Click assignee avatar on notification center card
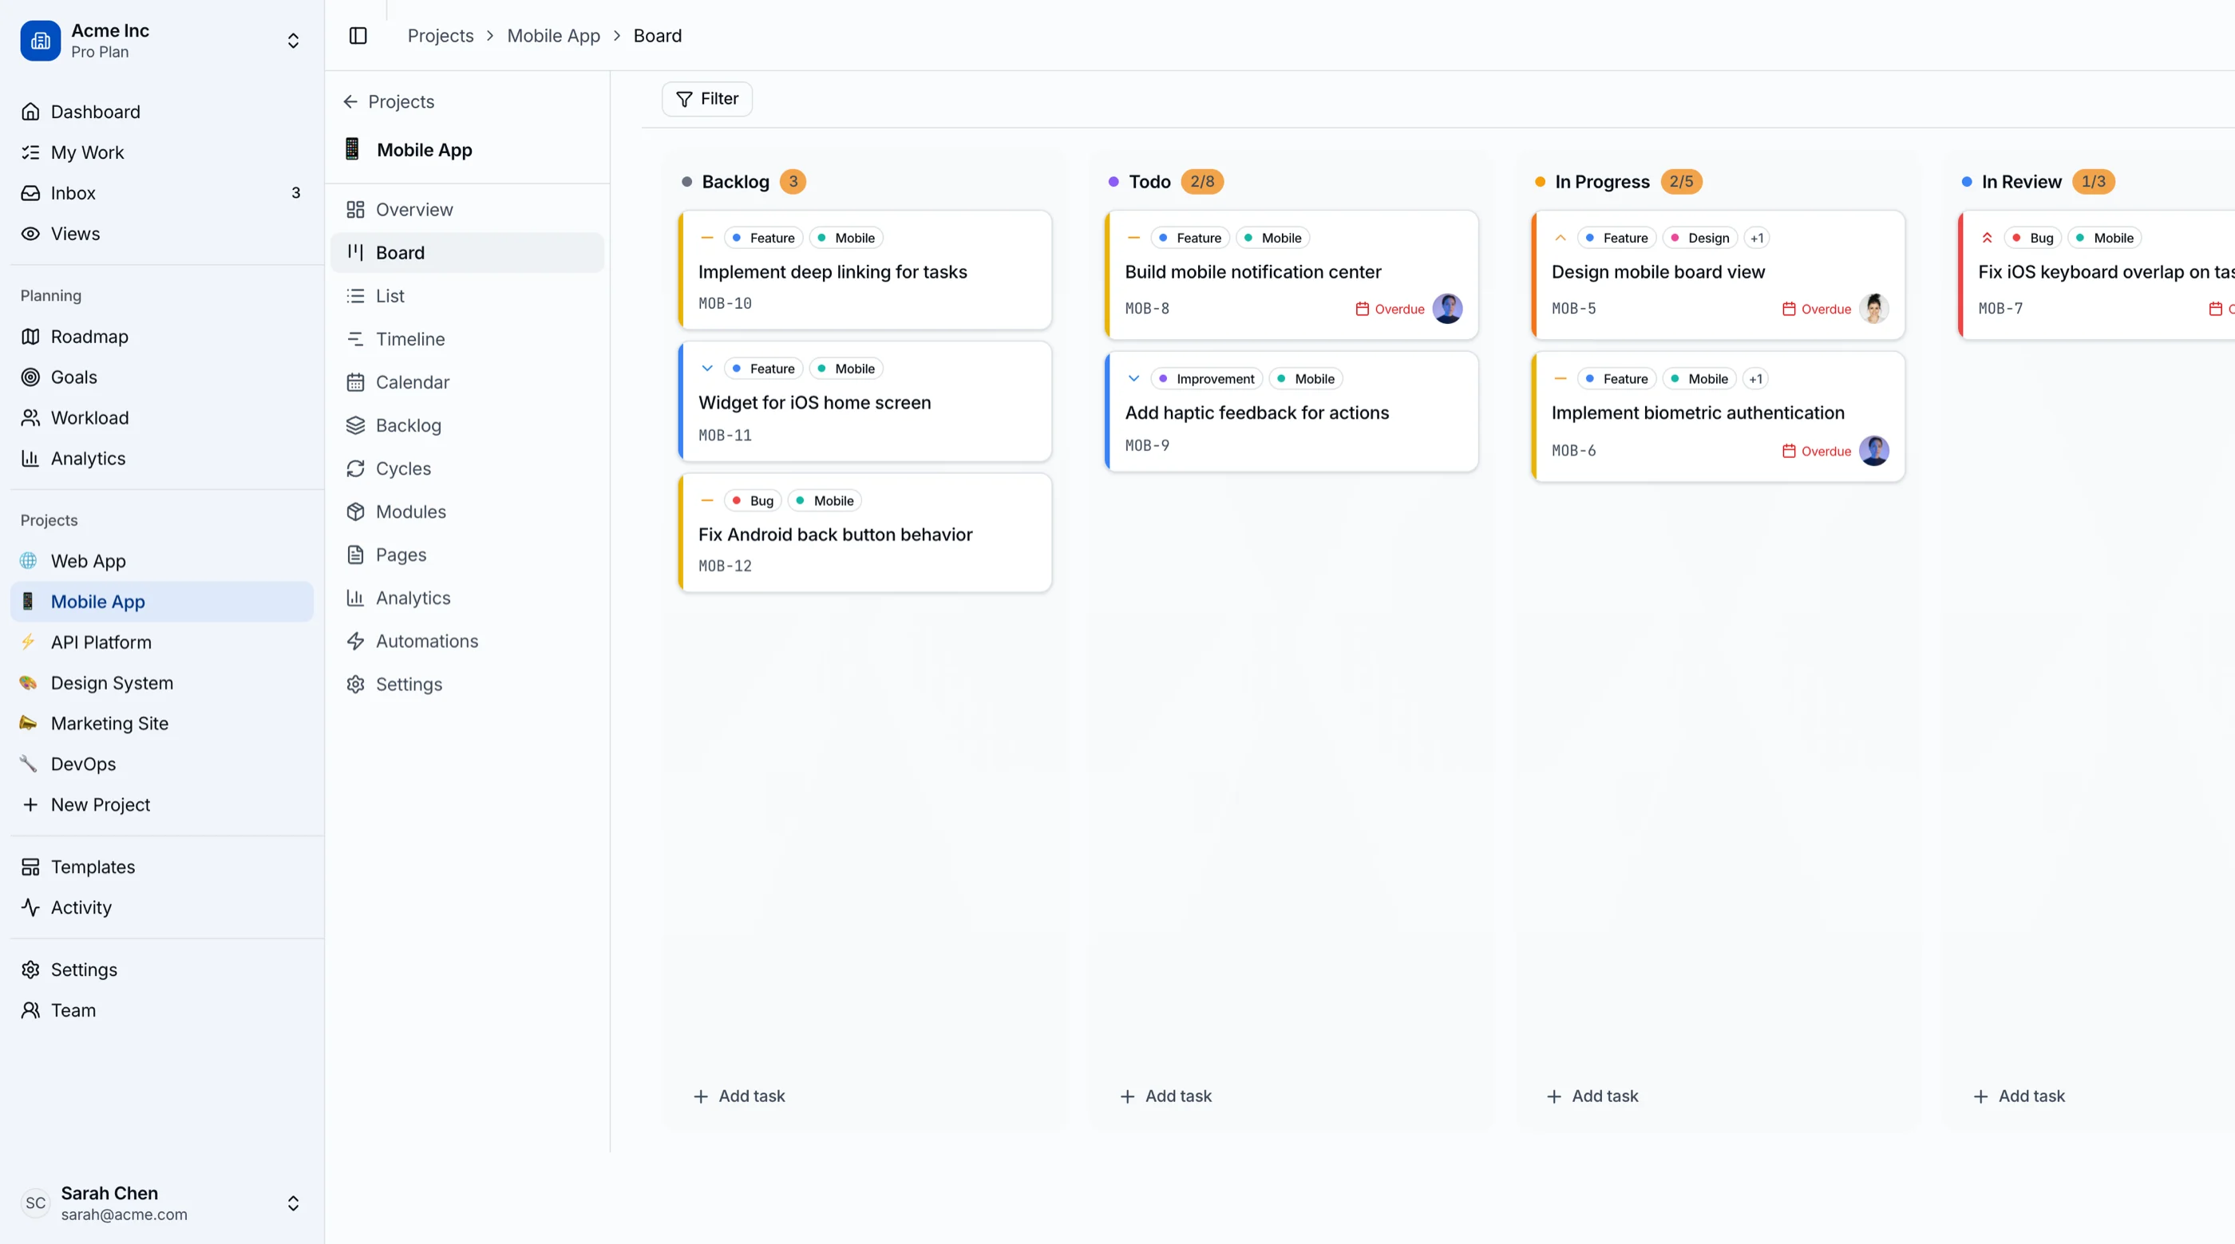Image resolution: width=2235 pixels, height=1244 pixels. click(1447, 309)
